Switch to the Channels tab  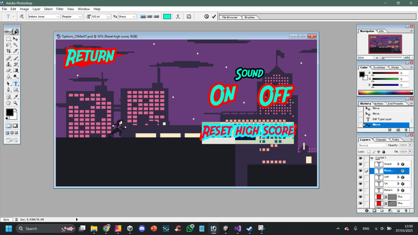(x=381, y=140)
